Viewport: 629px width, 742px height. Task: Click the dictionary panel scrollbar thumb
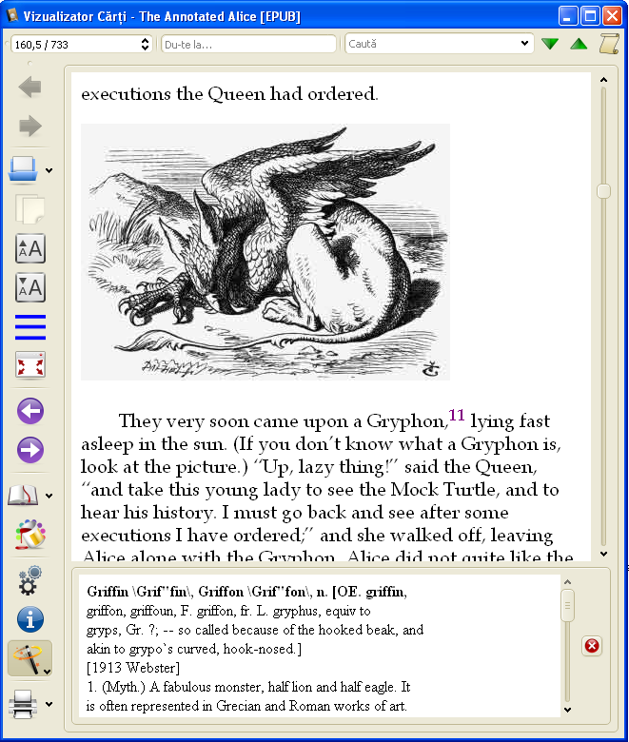[567, 605]
